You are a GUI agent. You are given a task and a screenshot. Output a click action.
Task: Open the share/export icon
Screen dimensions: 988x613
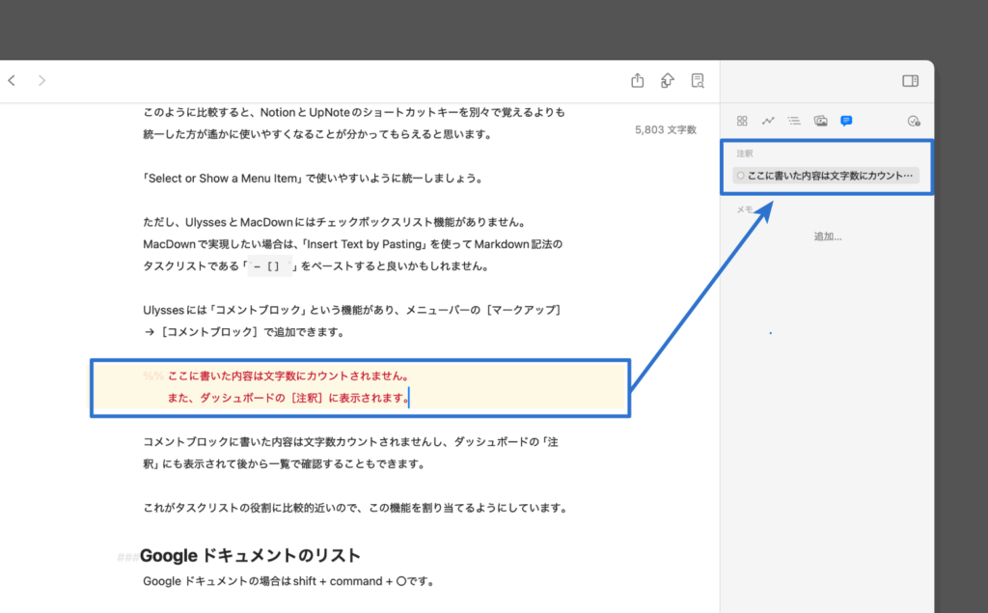(637, 81)
